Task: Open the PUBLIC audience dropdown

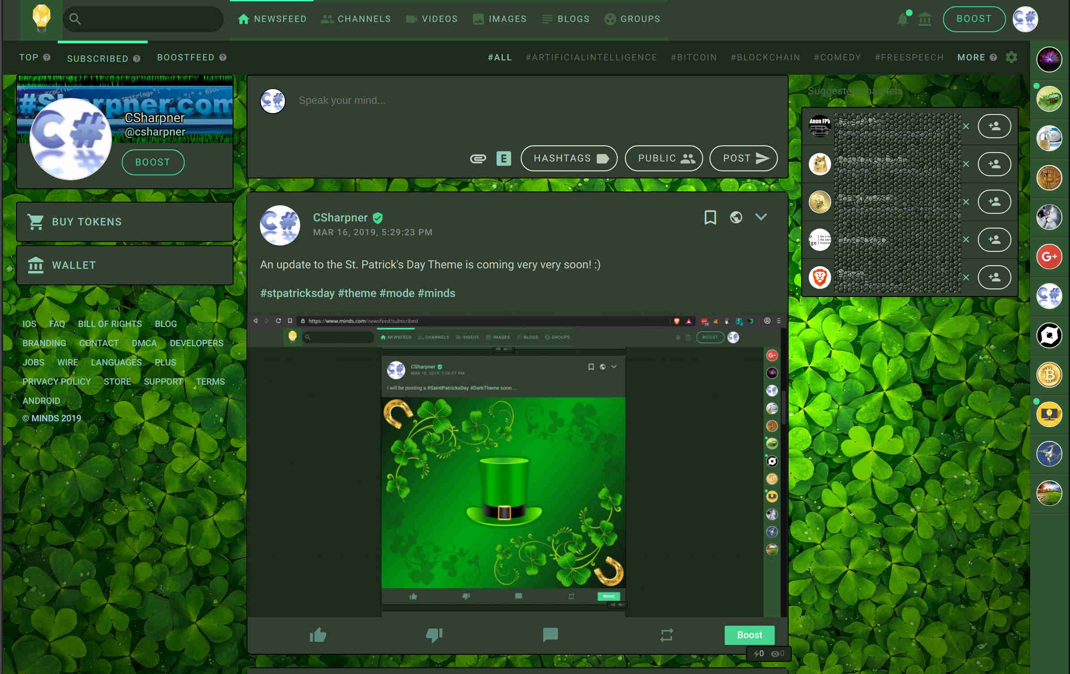Action: click(x=663, y=158)
